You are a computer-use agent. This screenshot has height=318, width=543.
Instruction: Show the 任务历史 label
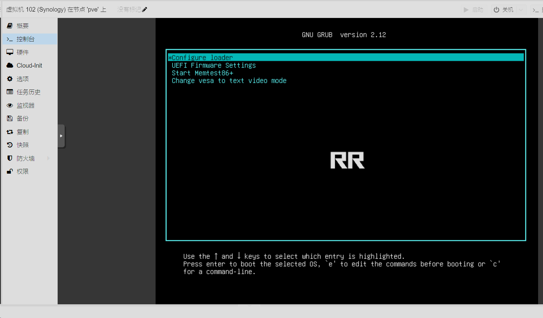click(x=29, y=92)
